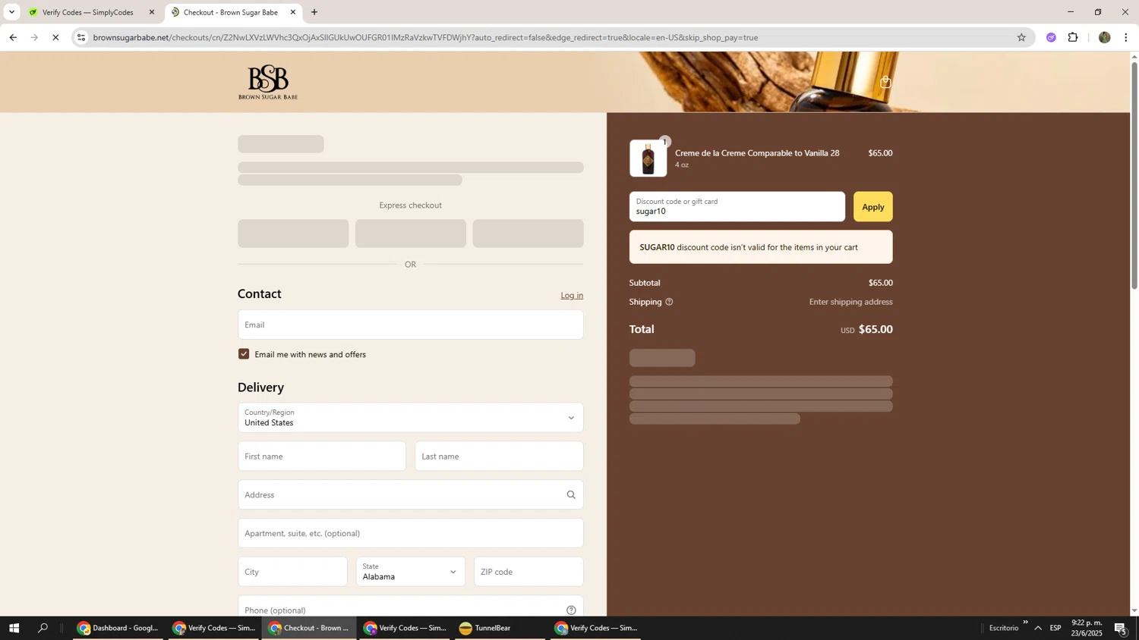Open TunnelBear from the taskbar

tap(500, 628)
